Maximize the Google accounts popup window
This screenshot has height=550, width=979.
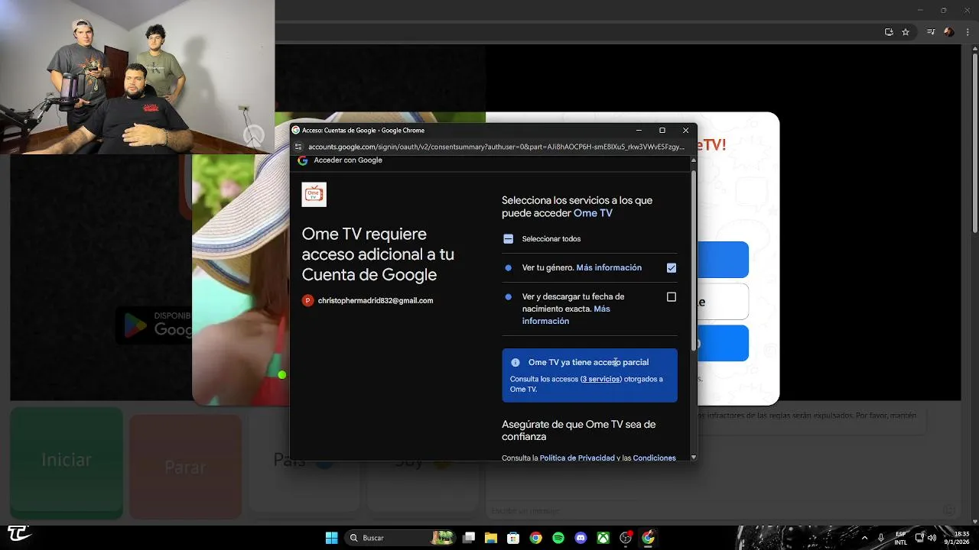tap(662, 131)
